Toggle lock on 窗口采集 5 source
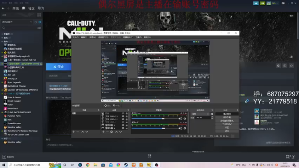 pyautogui.click(x=126, y=125)
